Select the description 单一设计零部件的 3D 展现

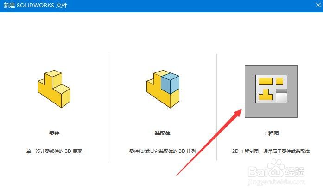54,151
